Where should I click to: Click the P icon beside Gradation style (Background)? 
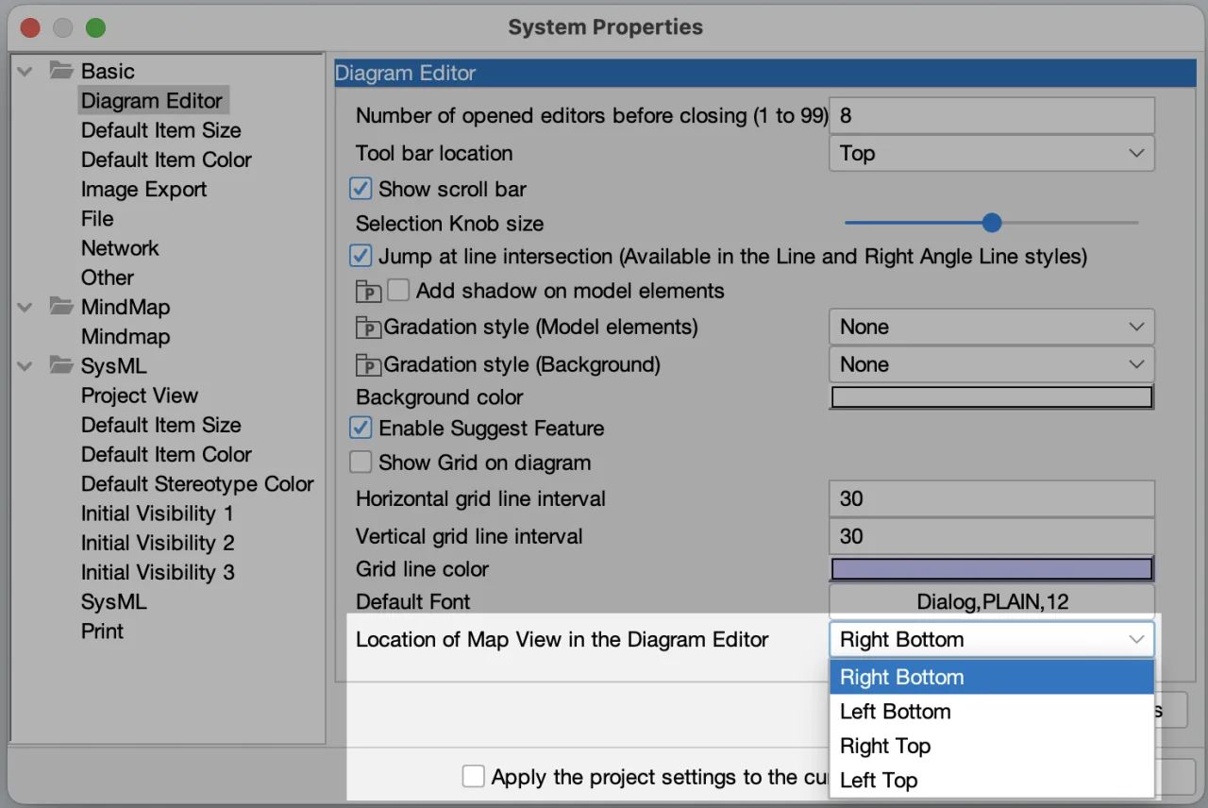(x=368, y=366)
